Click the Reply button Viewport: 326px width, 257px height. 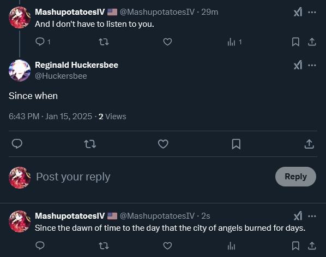[295, 177]
